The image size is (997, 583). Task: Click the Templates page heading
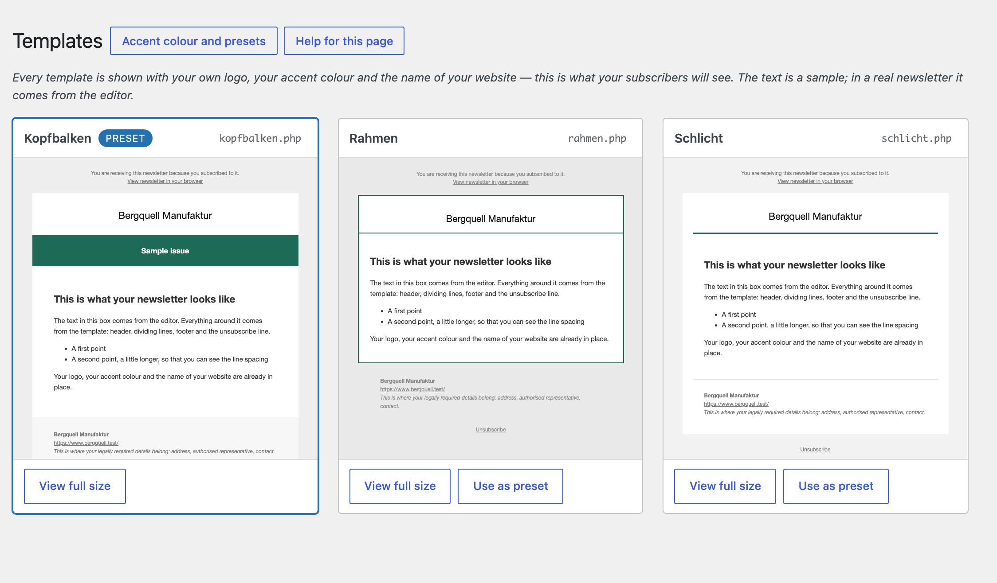58,41
